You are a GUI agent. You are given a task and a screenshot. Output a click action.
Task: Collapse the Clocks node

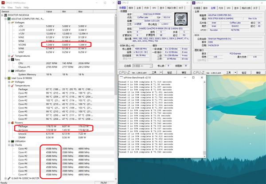click(9, 145)
